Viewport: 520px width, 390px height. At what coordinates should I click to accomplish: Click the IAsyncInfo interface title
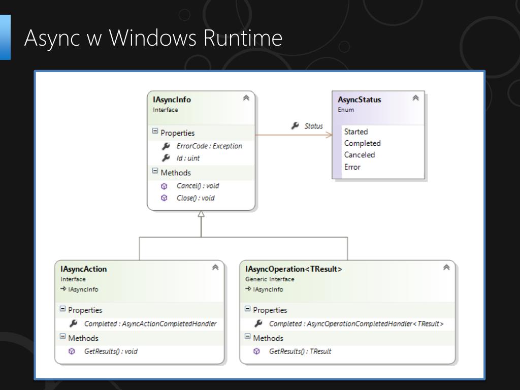click(172, 100)
